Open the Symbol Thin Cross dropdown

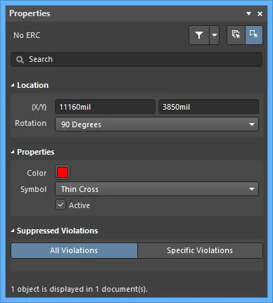pos(157,189)
